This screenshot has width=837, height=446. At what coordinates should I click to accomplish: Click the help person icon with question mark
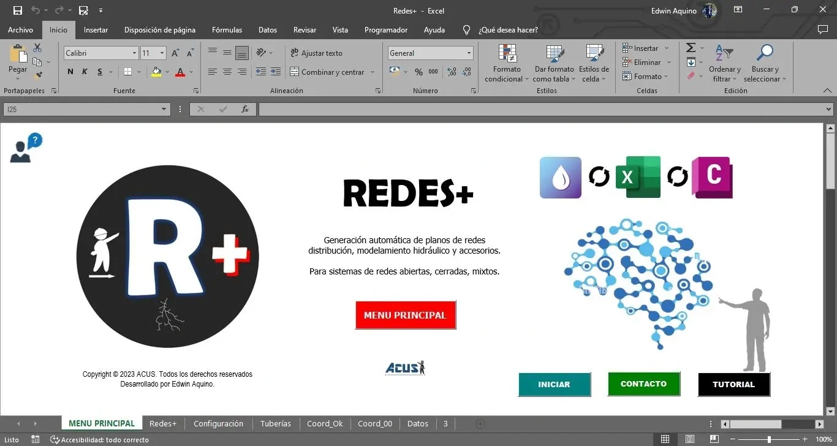click(26, 149)
